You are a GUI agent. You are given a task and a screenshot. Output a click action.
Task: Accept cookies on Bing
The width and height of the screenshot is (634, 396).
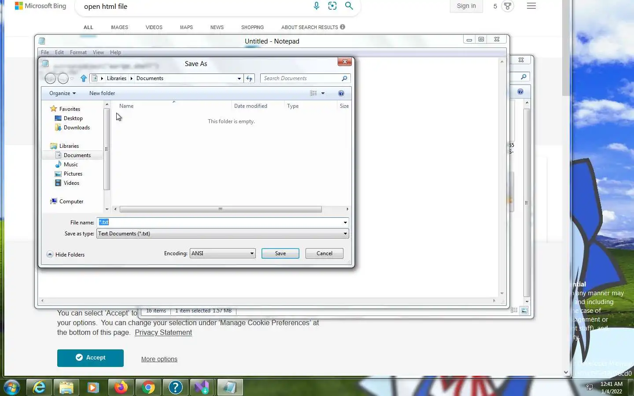coord(90,358)
